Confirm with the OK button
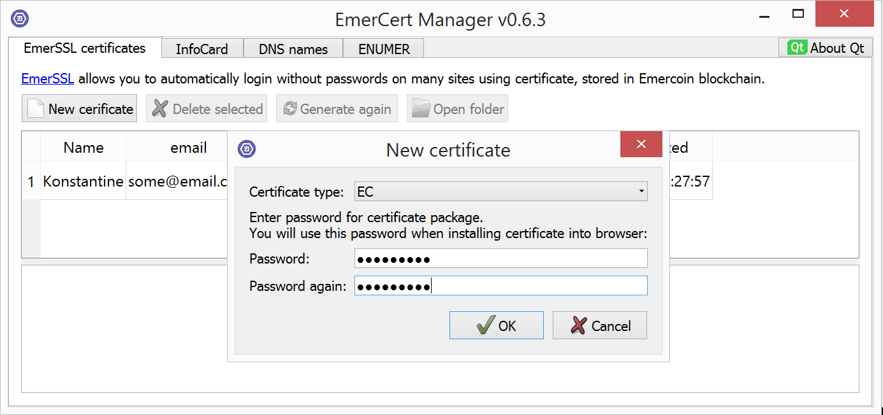The height and width of the screenshot is (415, 883). (x=497, y=326)
